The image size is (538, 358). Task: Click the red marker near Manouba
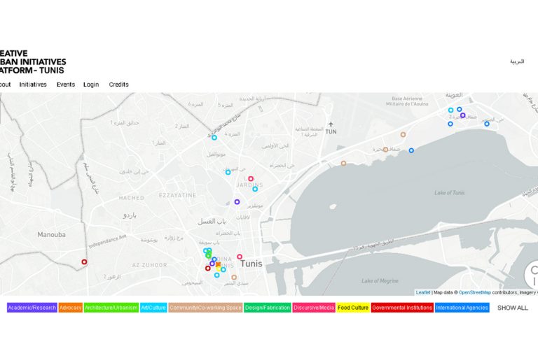[84, 262]
